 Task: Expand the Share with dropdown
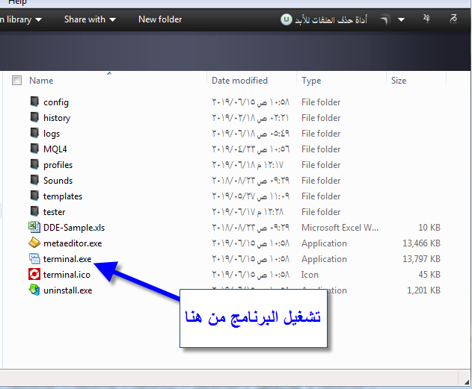click(x=90, y=19)
